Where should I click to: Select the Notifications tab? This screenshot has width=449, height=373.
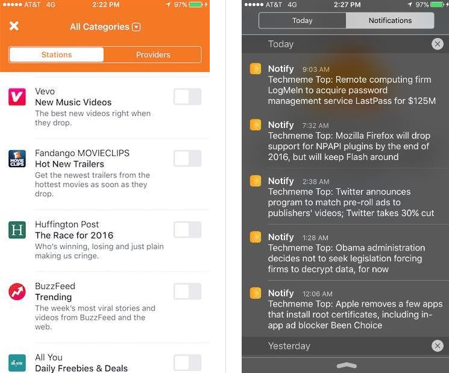point(390,21)
